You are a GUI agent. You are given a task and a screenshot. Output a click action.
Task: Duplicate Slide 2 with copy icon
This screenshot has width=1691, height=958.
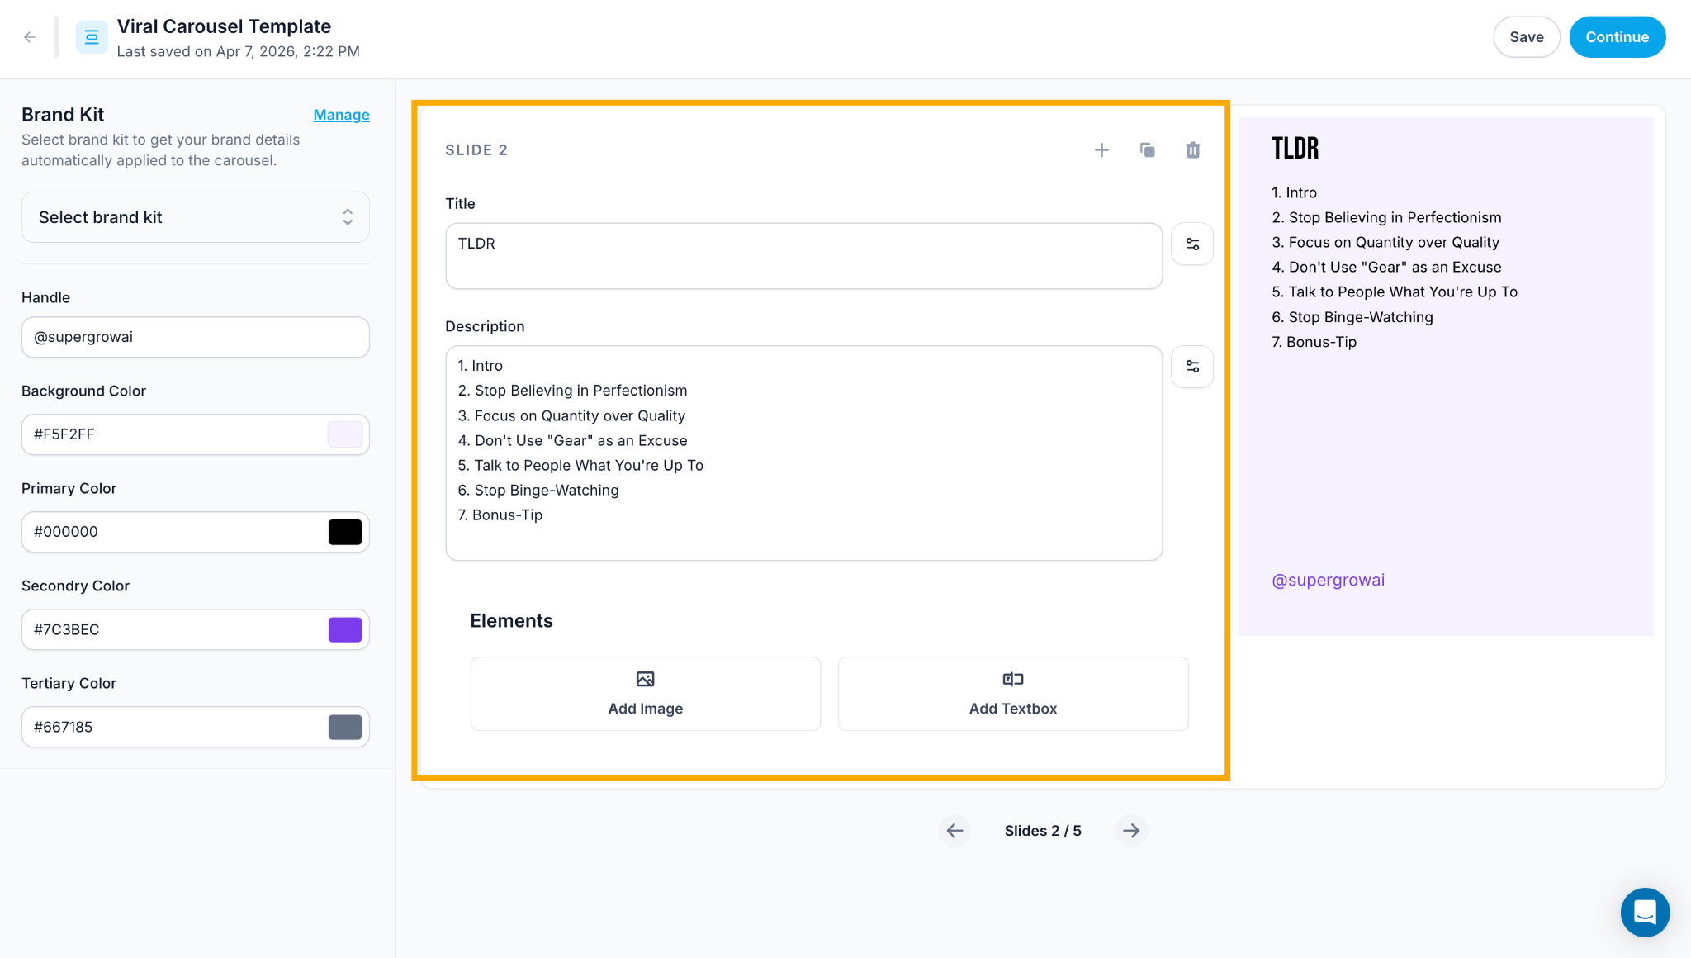(x=1147, y=150)
